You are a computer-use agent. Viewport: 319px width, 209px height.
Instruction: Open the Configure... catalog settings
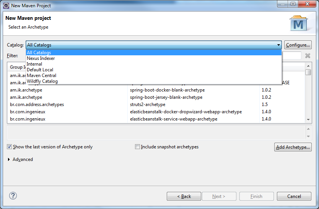[298, 45]
